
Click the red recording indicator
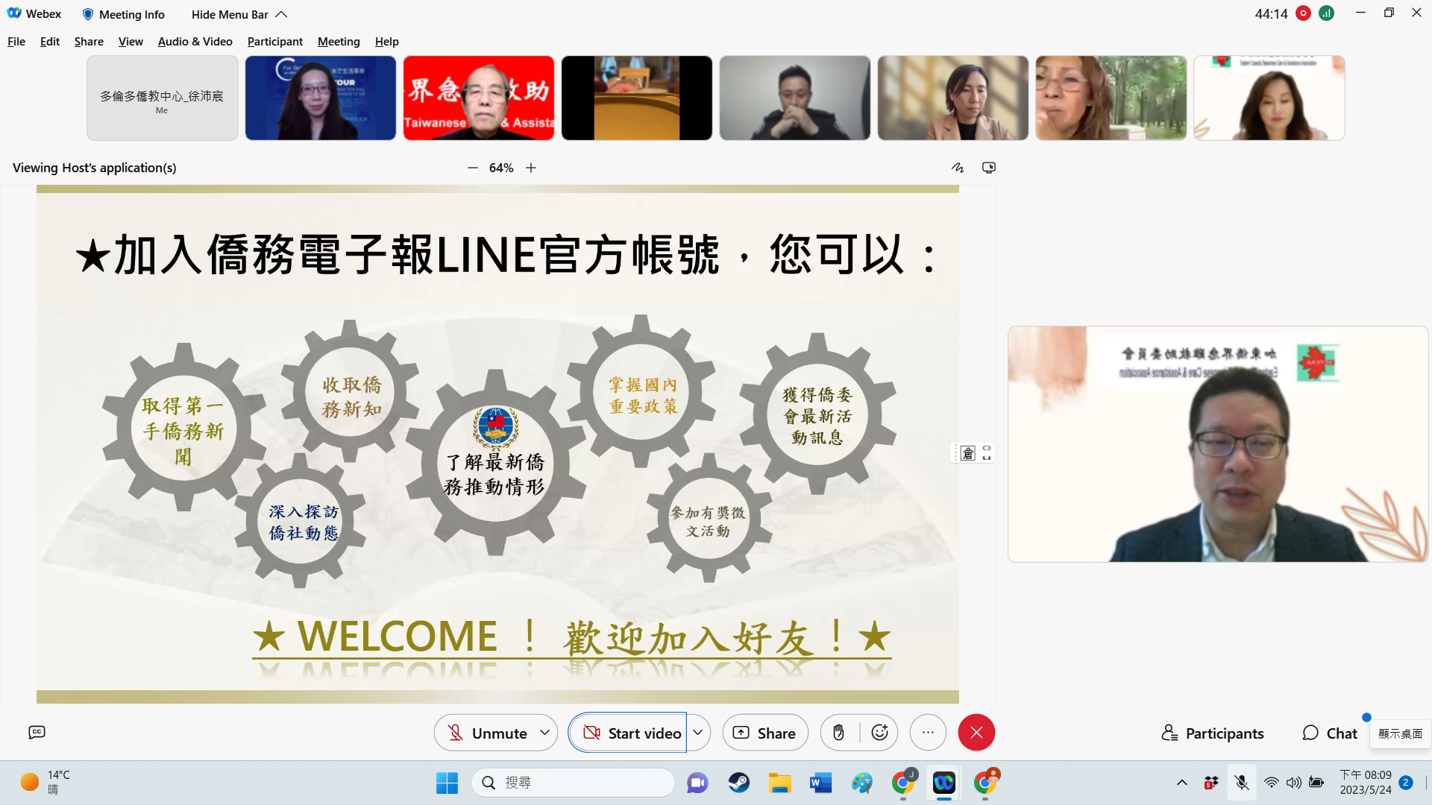(x=1303, y=13)
